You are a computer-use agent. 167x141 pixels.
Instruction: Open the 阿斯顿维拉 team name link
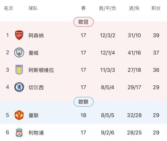[41, 70]
